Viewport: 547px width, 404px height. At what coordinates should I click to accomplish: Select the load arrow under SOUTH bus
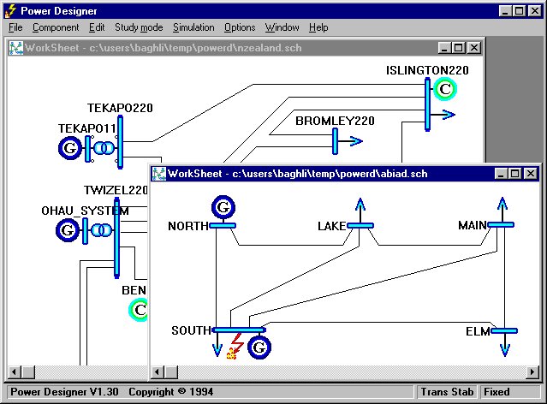217,344
